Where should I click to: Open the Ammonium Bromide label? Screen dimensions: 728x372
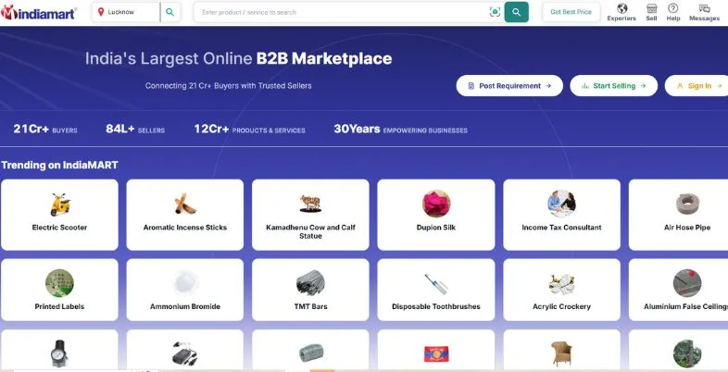tap(185, 306)
